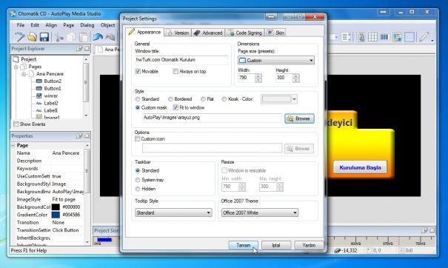This screenshot has height=268, width=448.
Task: Cancel with the Iptal button
Action: pos(276,245)
